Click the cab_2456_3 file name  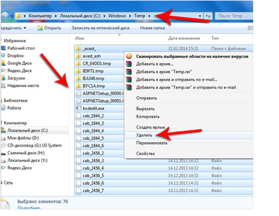[93, 161]
